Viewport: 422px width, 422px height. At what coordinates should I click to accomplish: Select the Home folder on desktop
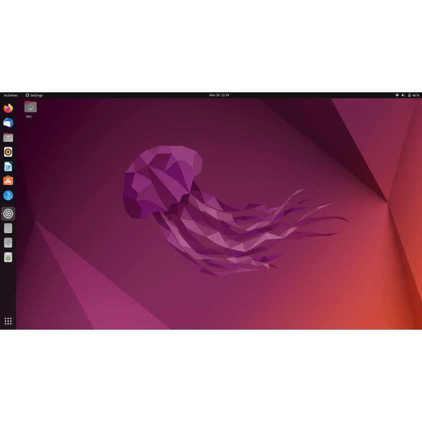pos(30,109)
